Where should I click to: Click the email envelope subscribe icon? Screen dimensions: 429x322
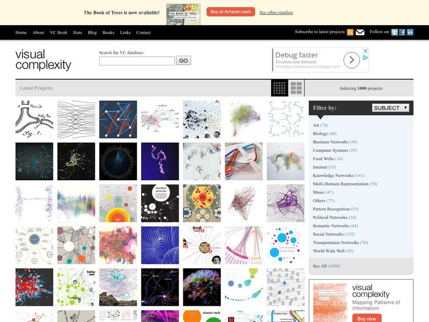point(360,32)
